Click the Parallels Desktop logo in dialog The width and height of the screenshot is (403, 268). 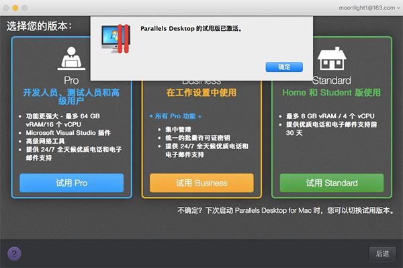click(116, 38)
